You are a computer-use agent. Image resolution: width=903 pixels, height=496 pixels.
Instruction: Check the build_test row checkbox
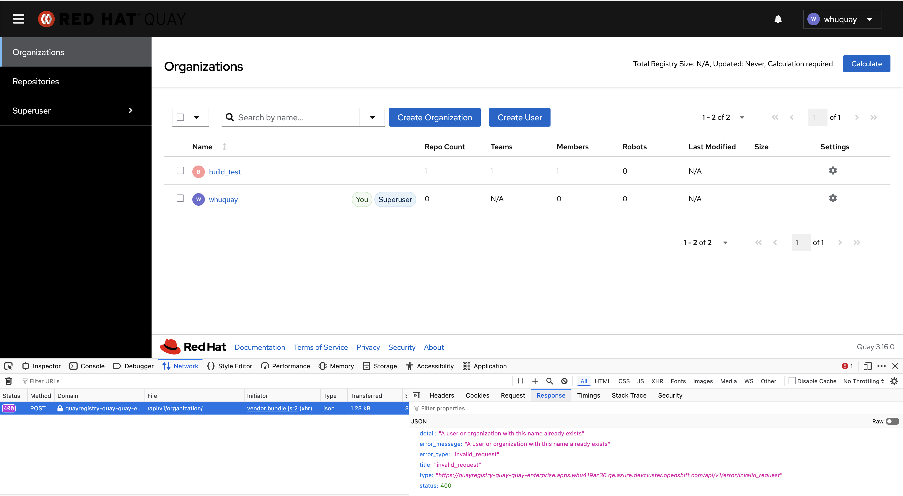(180, 170)
